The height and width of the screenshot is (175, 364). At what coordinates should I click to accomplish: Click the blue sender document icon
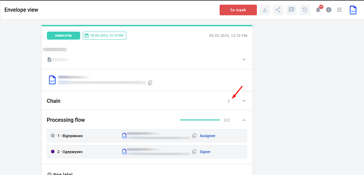point(53,80)
